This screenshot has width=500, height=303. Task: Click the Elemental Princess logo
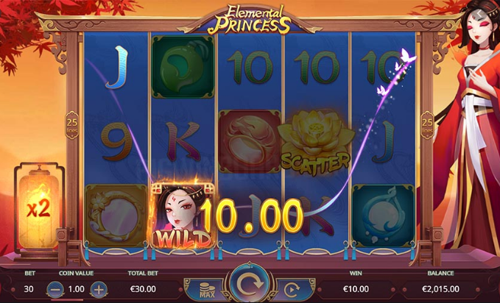250,19
